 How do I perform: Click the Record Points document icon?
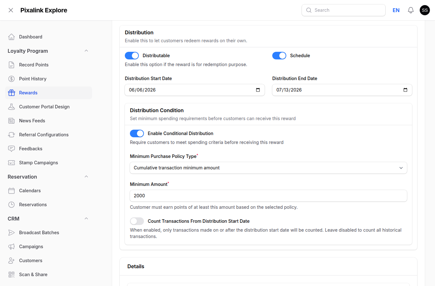(11, 65)
